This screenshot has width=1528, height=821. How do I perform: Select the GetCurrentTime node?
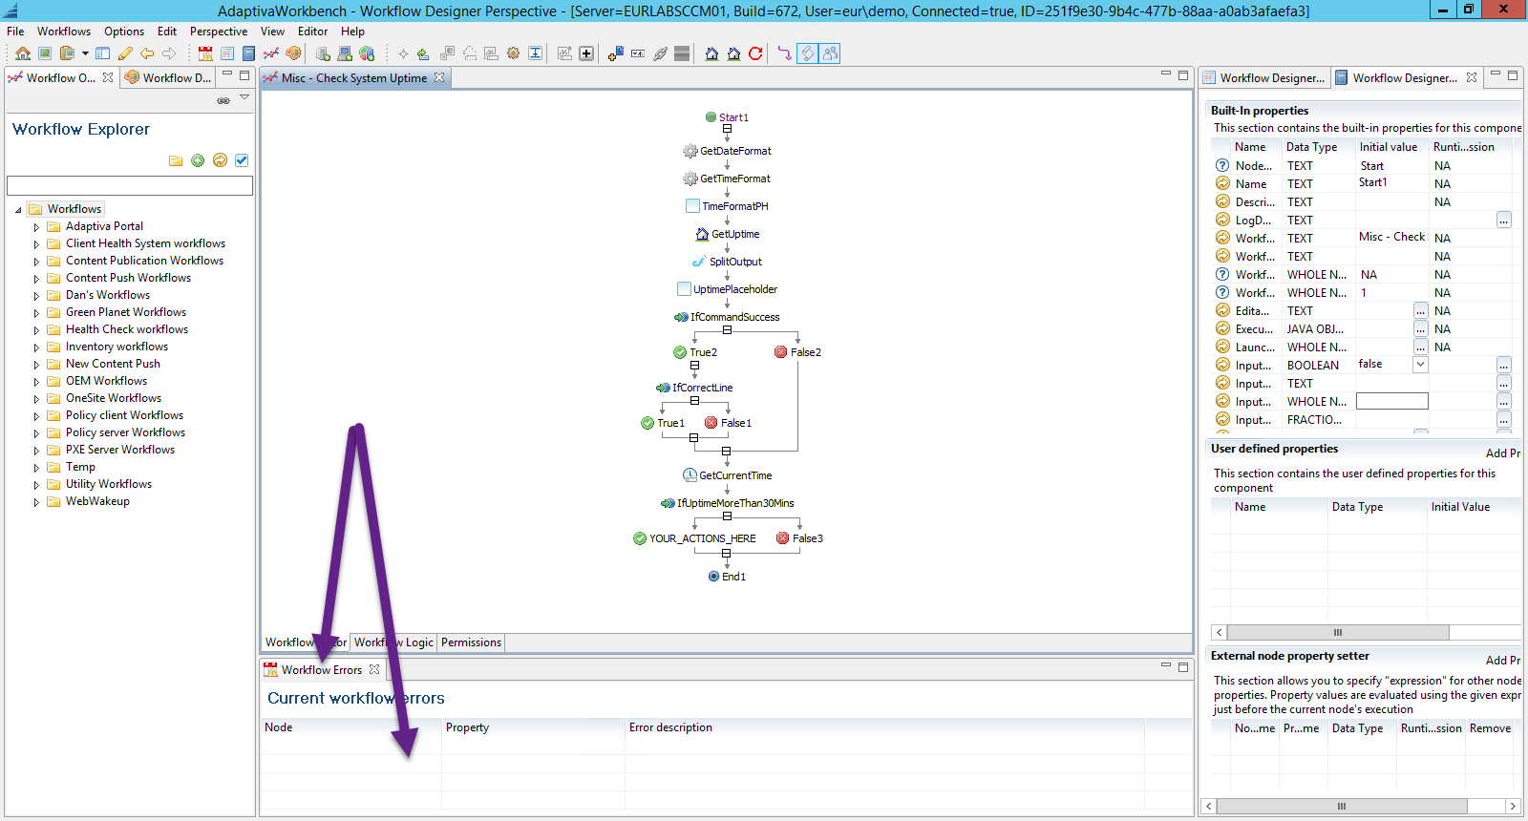727,475
